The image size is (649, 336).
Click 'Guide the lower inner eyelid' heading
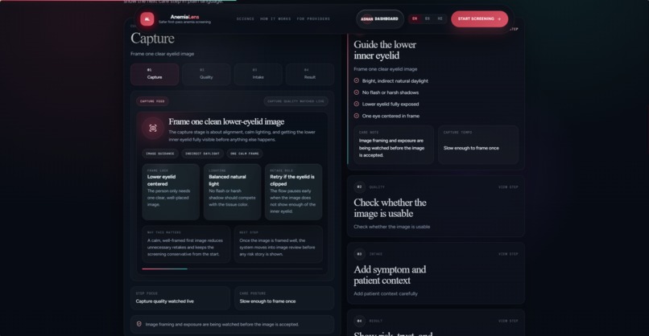coord(385,50)
